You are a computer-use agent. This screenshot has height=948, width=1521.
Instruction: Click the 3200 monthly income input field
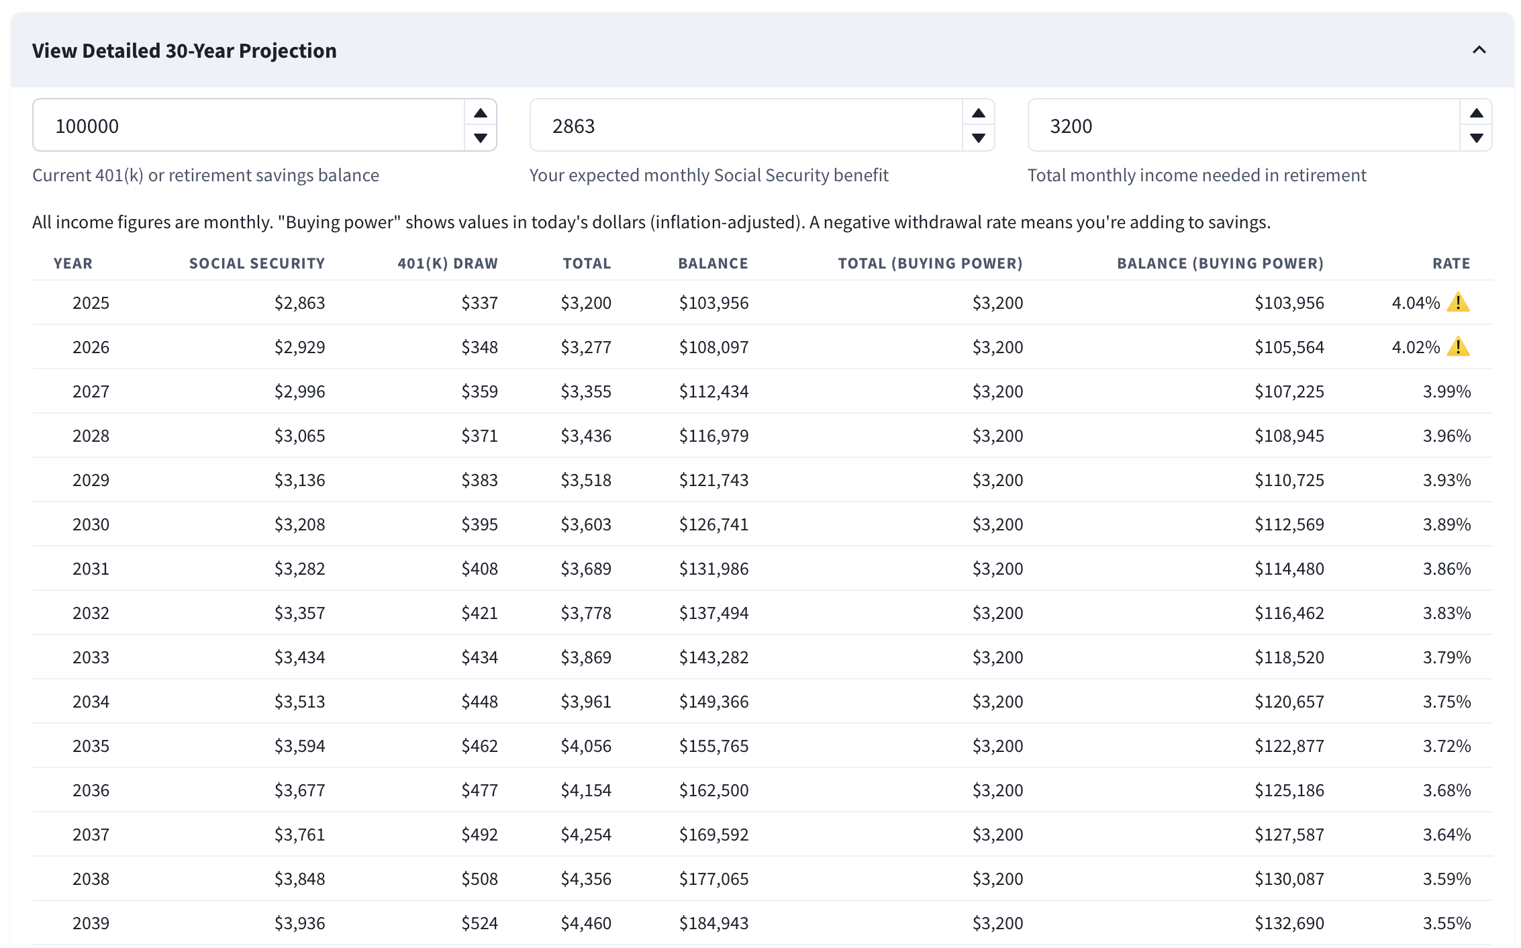[x=1243, y=126]
